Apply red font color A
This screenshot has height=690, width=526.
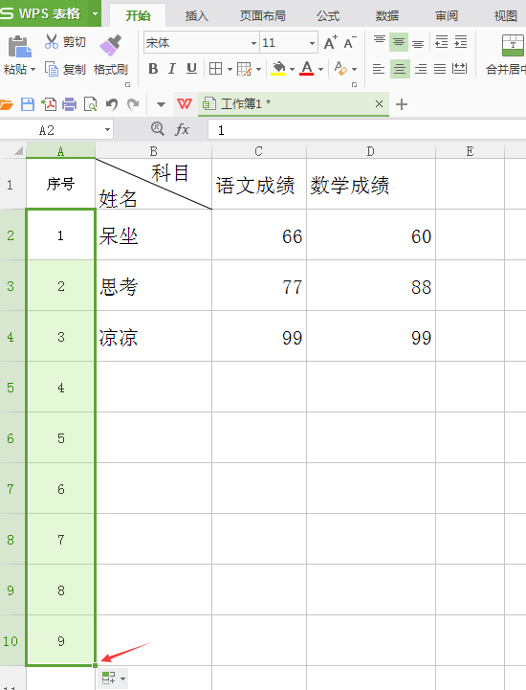pos(307,69)
